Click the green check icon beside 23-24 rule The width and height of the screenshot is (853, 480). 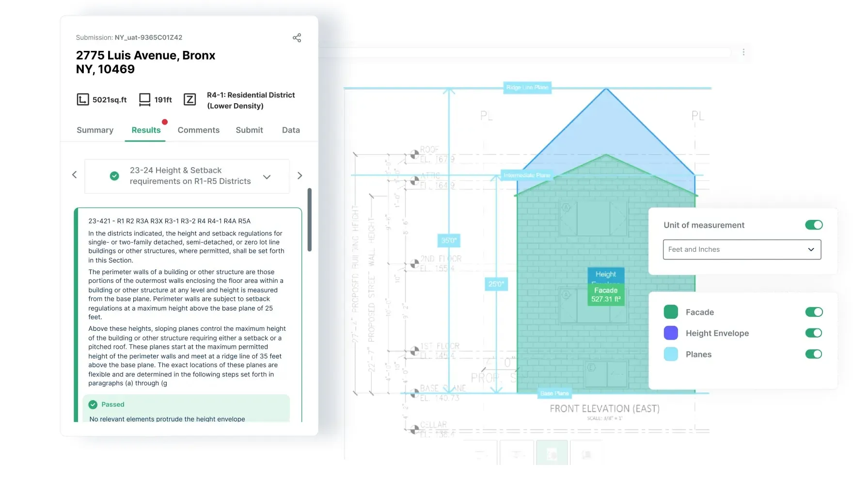click(x=114, y=176)
